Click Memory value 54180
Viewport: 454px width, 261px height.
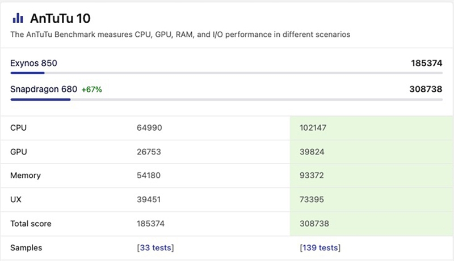(x=149, y=176)
